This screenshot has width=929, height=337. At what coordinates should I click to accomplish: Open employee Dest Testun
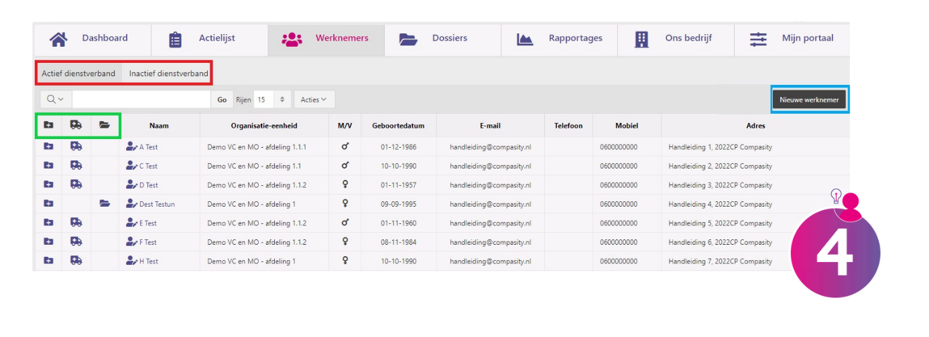coord(151,204)
